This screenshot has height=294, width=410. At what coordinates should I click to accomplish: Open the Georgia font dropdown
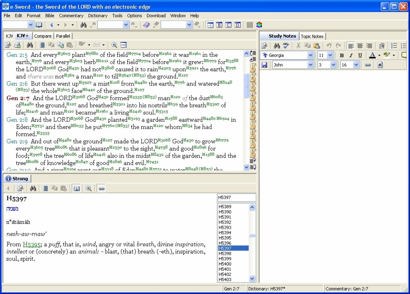[311, 55]
